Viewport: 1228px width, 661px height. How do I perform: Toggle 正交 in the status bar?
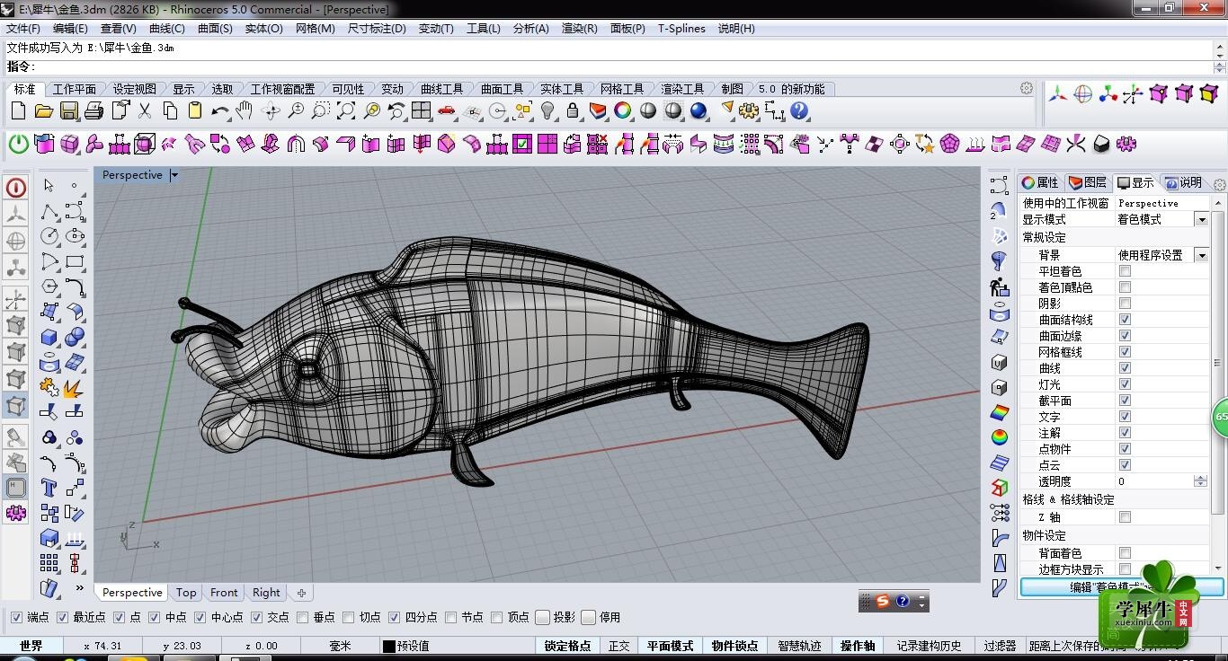click(x=619, y=646)
